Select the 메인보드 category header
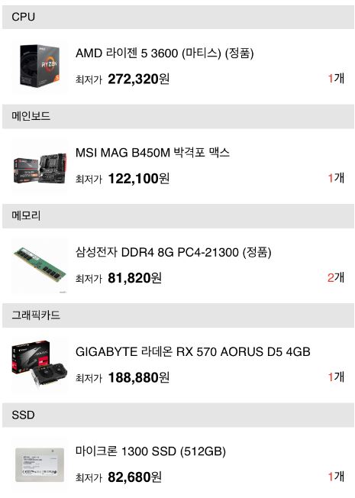This screenshot has width=355, height=498. pyautogui.click(x=178, y=117)
